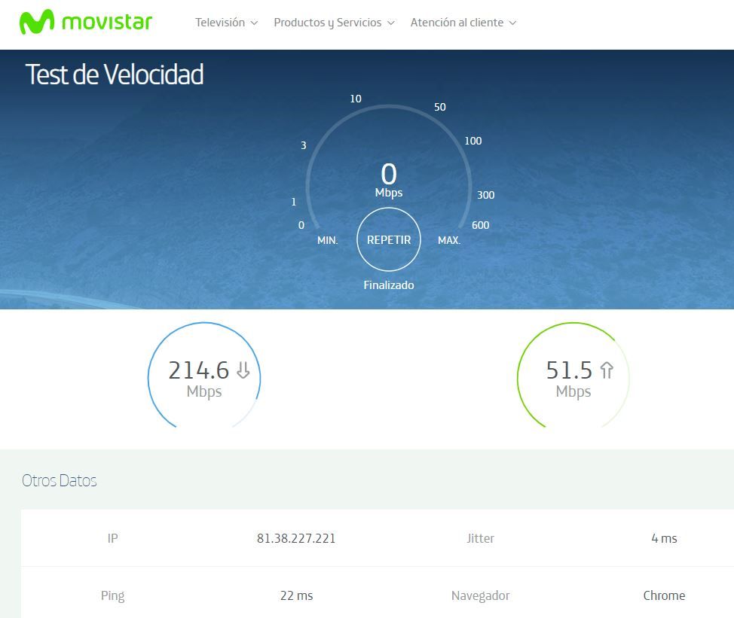This screenshot has height=618, width=734.
Task: Expand the chevron next to Atención al cliente
Action: pyautogui.click(x=513, y=23)
